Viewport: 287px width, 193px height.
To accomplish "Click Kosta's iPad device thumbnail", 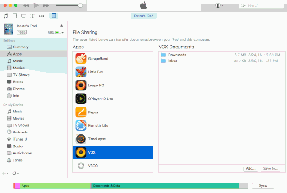I will pyautogui.click(x=9, y=29).
